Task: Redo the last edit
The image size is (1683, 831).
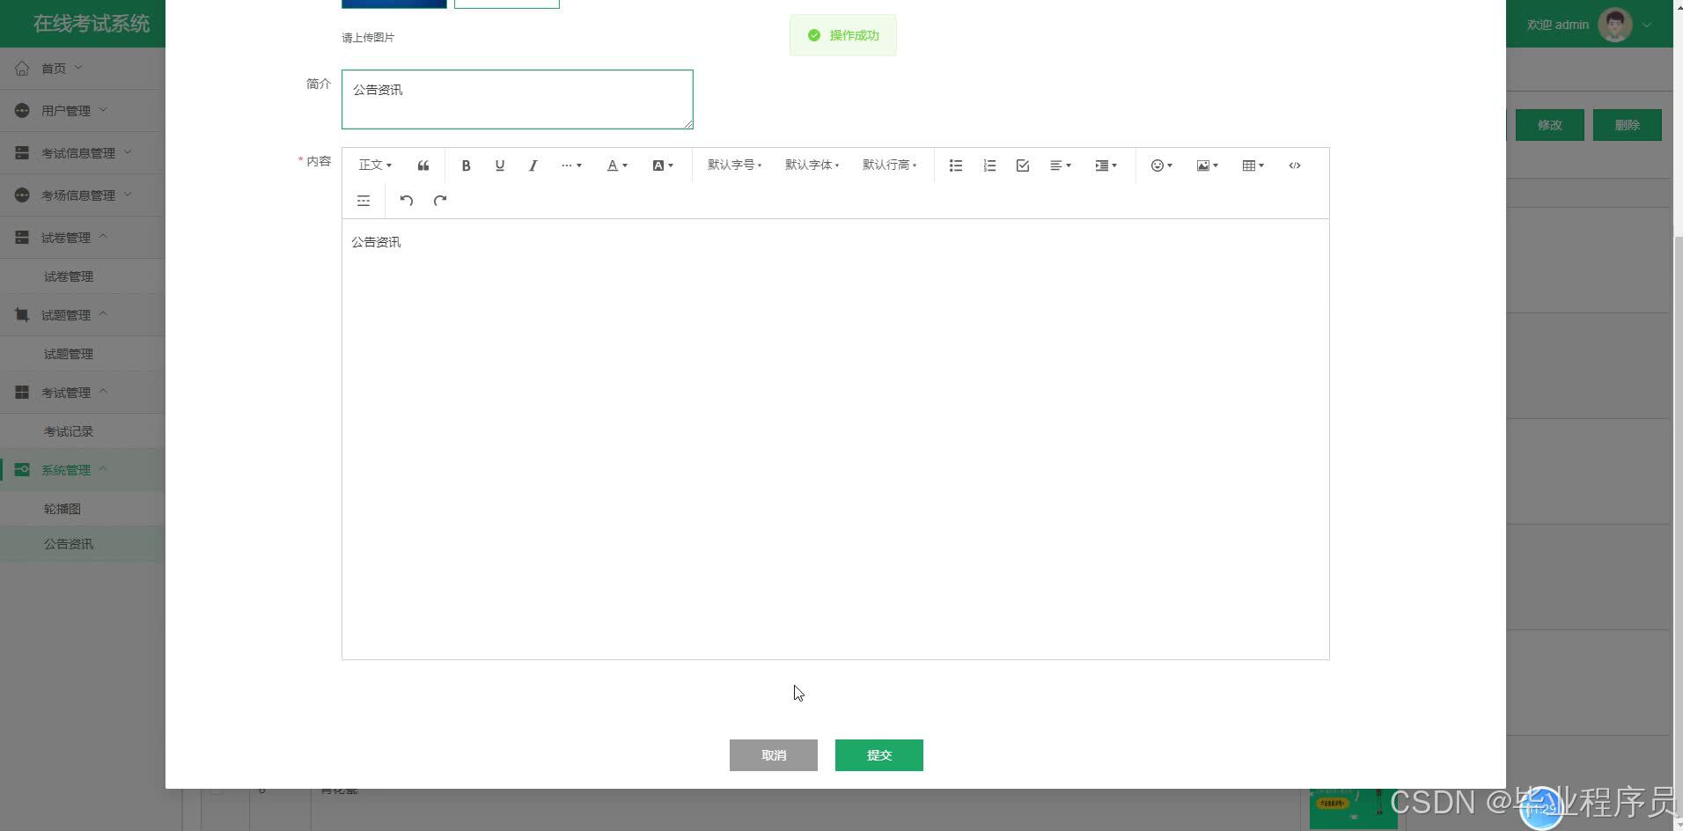Action: click(x=440, y=201)
